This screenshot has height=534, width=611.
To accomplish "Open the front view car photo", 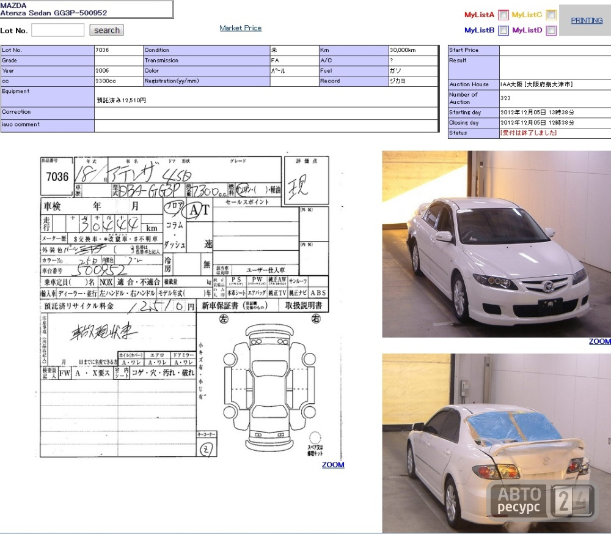I will [496, 244].
